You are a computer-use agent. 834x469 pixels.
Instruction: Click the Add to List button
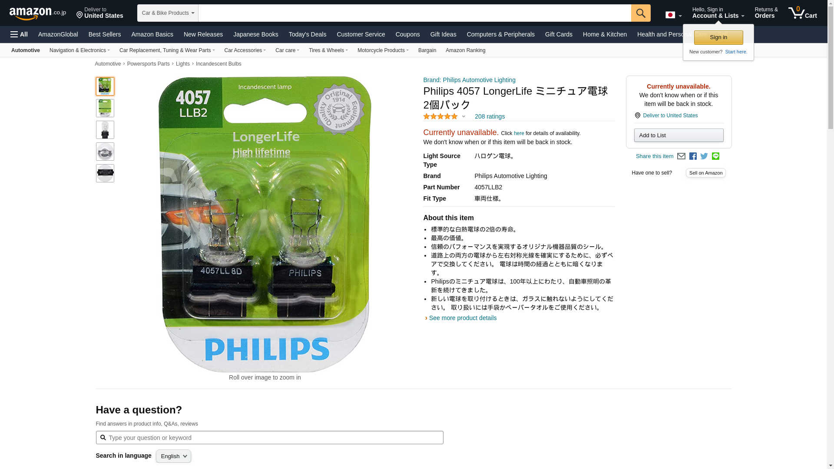pyautogui.click(x=678, y=135)
